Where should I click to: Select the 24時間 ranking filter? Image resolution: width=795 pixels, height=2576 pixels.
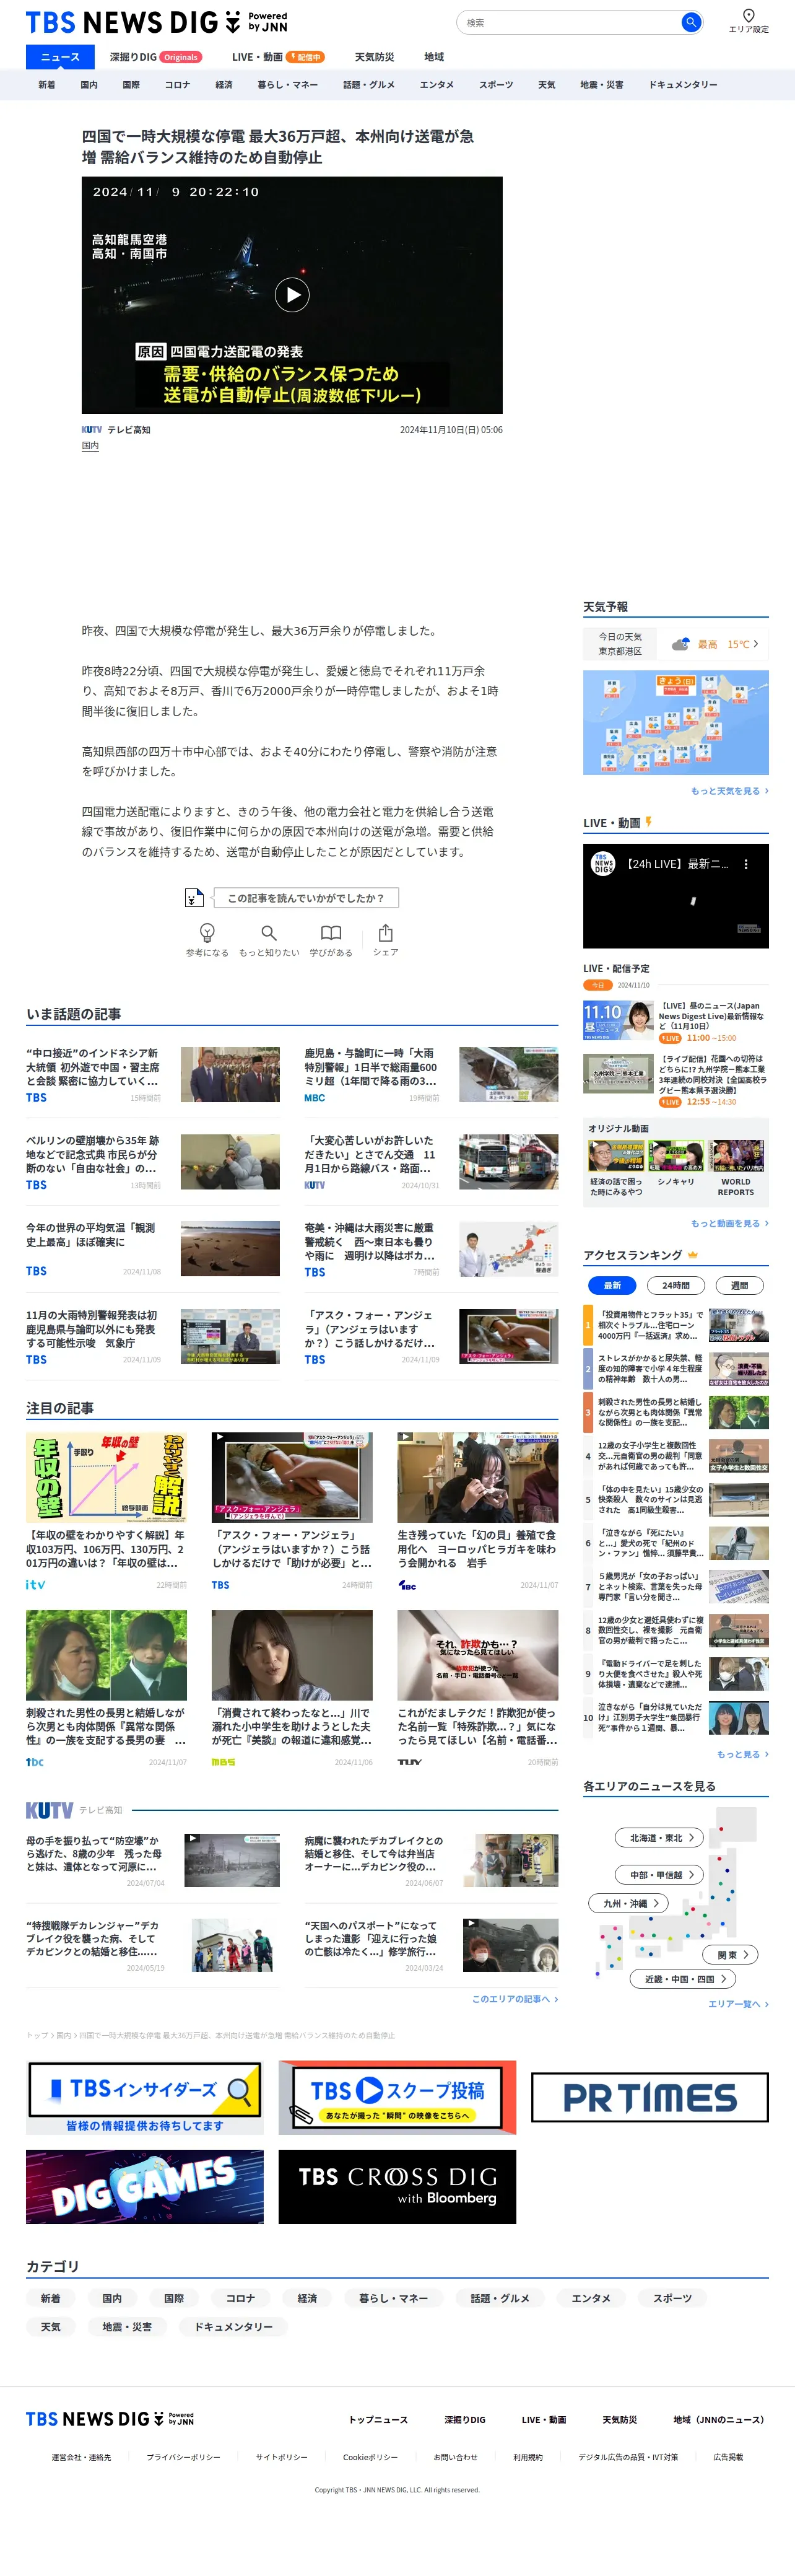[676, 1285]
